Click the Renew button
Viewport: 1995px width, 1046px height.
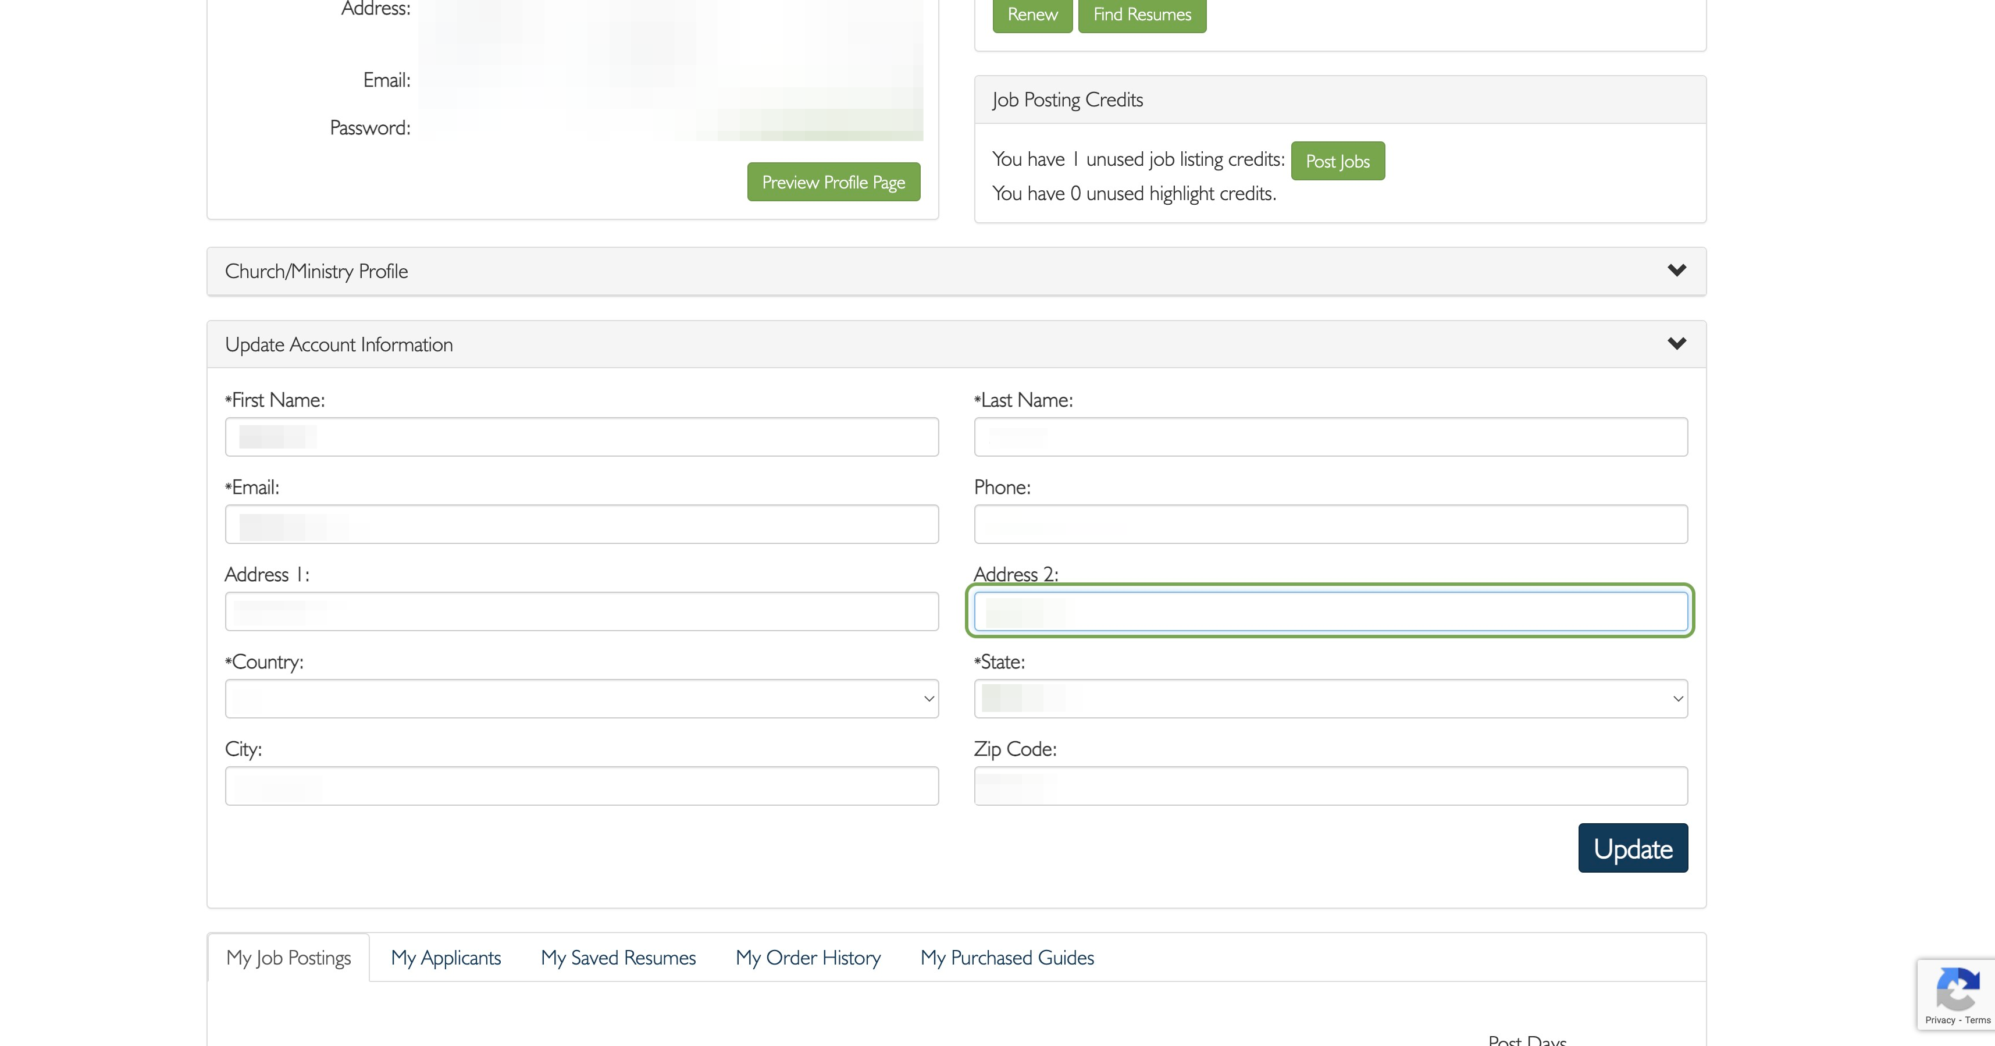(1032, 15)
